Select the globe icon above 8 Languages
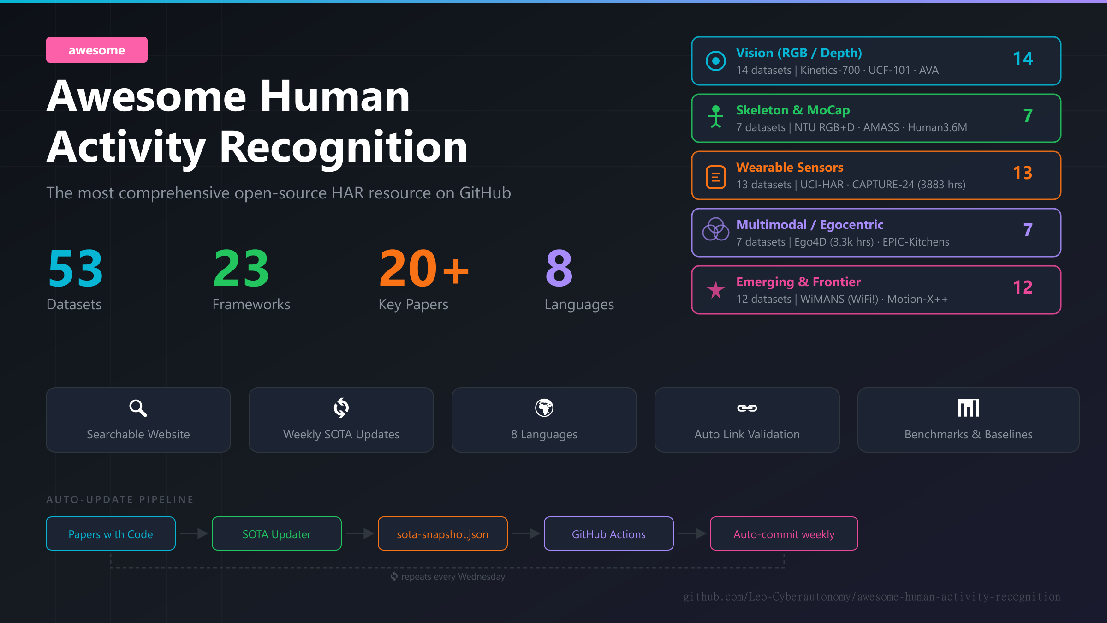This screenshot has height=623, width=1107. [x=543, y=408]
